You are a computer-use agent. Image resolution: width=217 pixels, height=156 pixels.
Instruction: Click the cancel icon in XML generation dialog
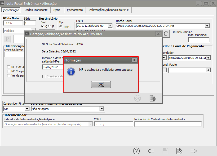tap(152, 98)
